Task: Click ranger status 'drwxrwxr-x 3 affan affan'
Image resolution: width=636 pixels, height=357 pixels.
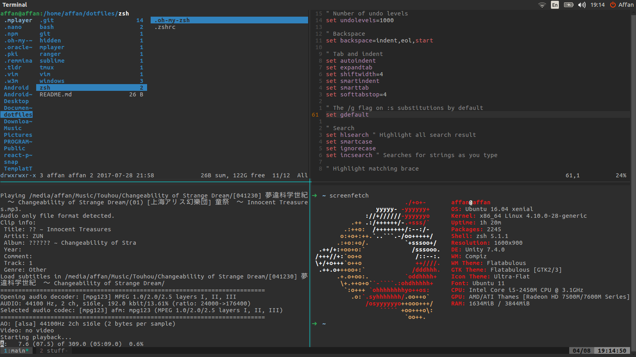Action: (43, 175)
